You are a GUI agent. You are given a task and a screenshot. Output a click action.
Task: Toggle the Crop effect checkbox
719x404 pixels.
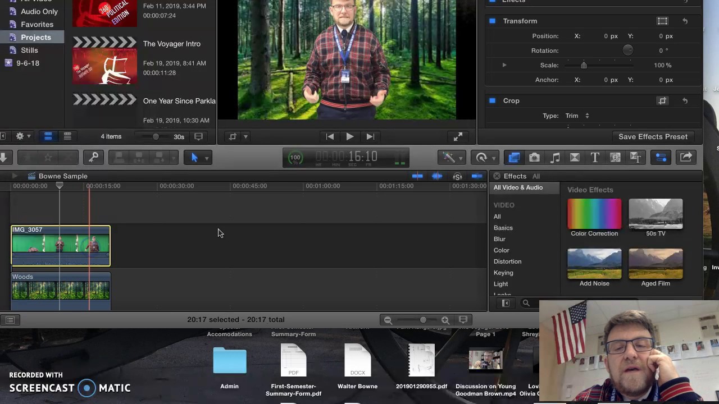492,100
